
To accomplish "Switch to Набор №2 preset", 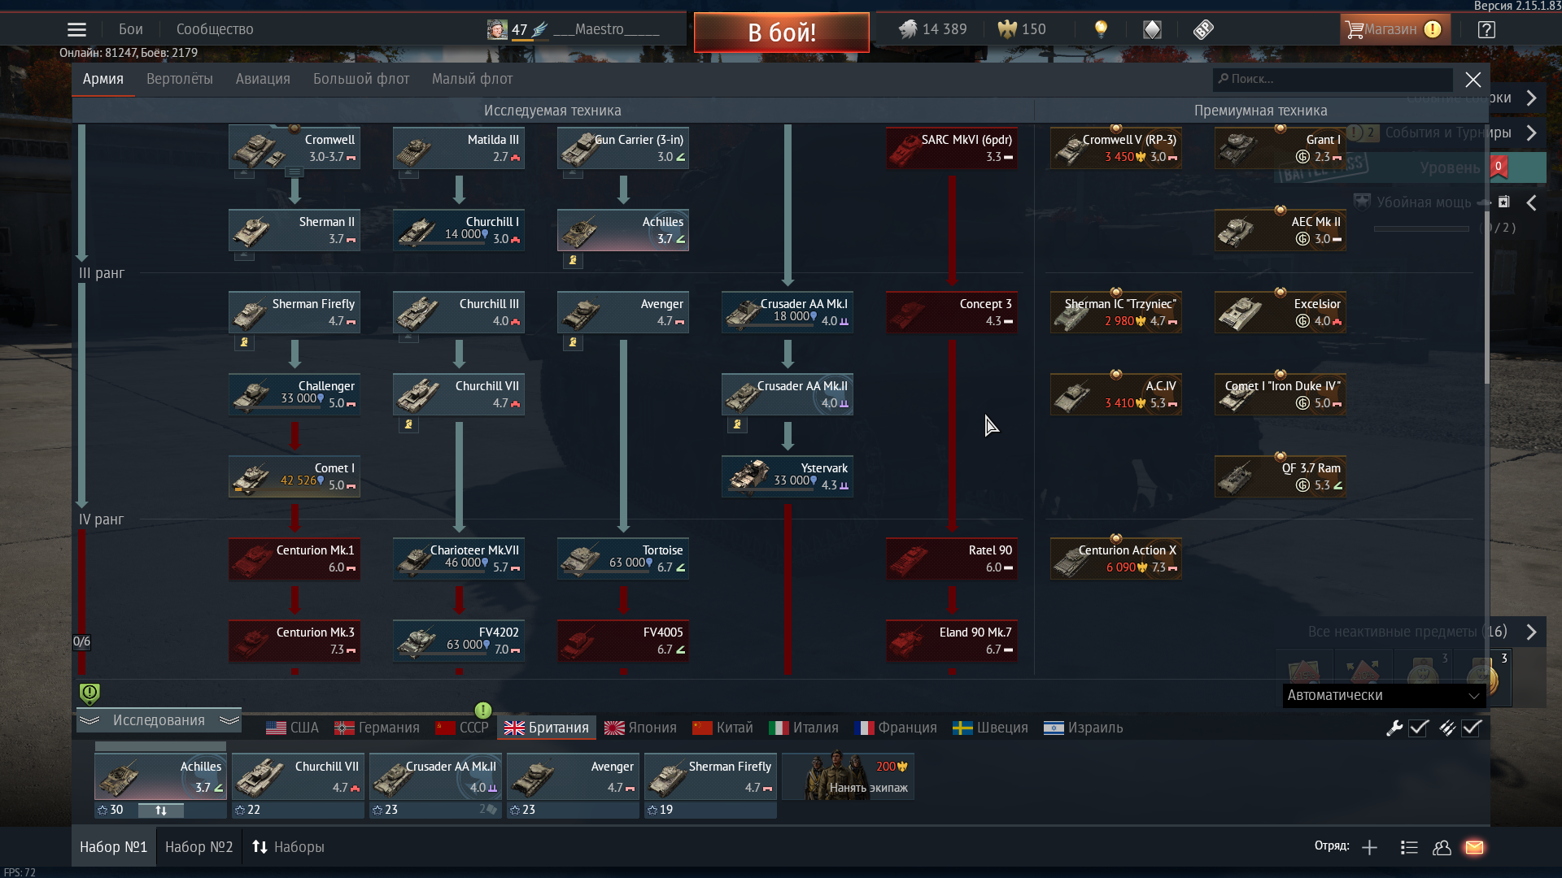I will coord(199,847).
